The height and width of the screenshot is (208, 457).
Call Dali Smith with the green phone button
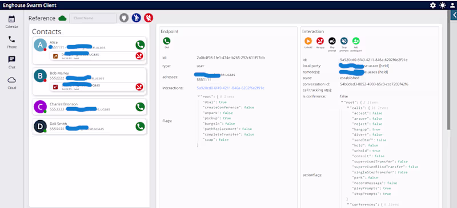140,127
